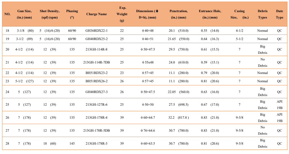The image size is (289, 154).
Task: Select row number 20 cell
Action: (x=7, y=49)
